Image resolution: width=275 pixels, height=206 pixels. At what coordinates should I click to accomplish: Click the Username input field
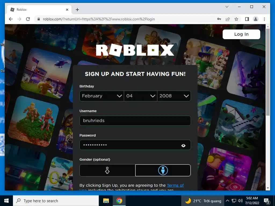(x=135, y=120)
